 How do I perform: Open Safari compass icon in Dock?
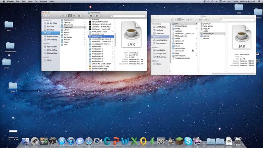[x=89, y=141]
